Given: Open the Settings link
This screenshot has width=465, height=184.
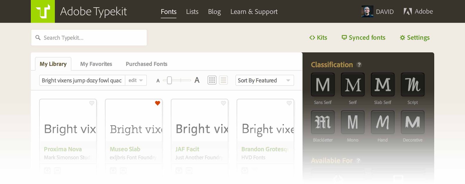Looking at the screenshot, I should coord(415,38).
